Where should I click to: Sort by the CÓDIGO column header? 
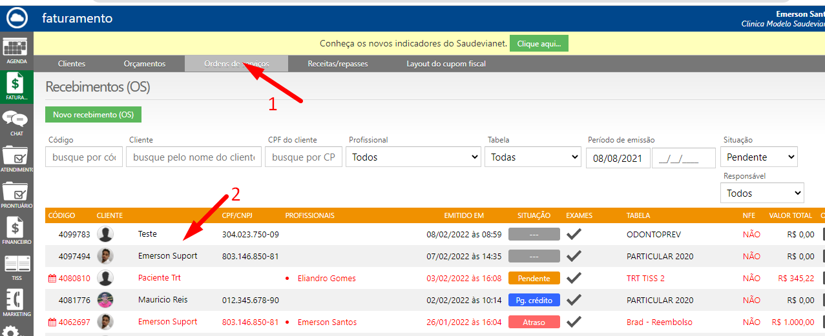point(62,215)
